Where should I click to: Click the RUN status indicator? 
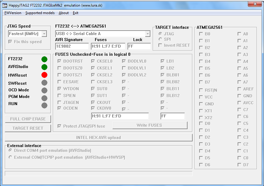pyautogui.click(x=44, y=105)
